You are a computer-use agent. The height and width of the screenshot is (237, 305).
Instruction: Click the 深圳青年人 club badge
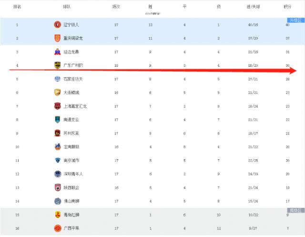(x=57, y=174)
